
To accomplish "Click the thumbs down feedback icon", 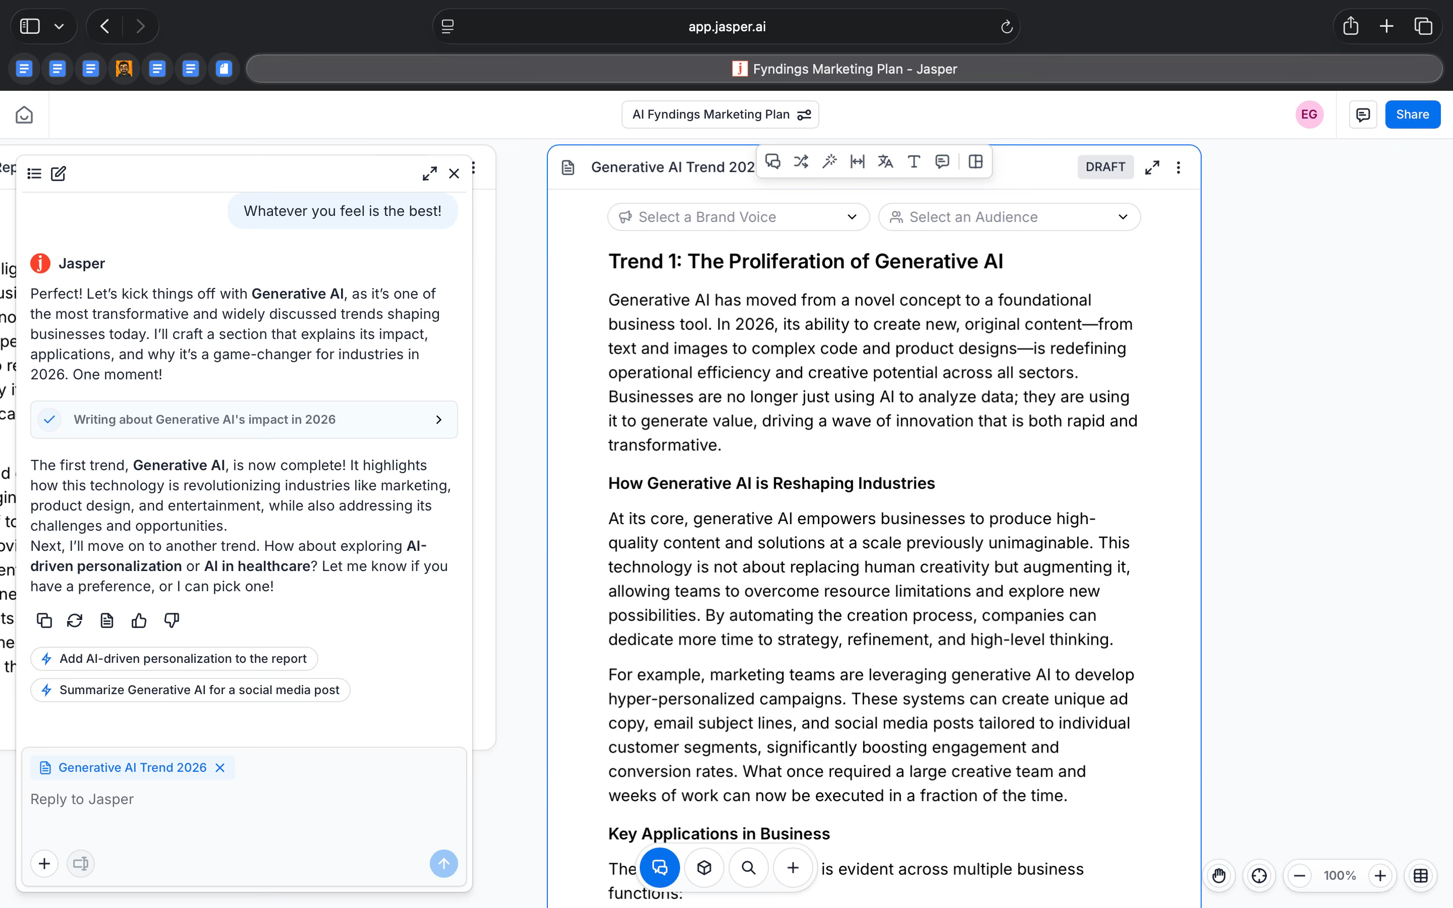I will pos(172,620).
